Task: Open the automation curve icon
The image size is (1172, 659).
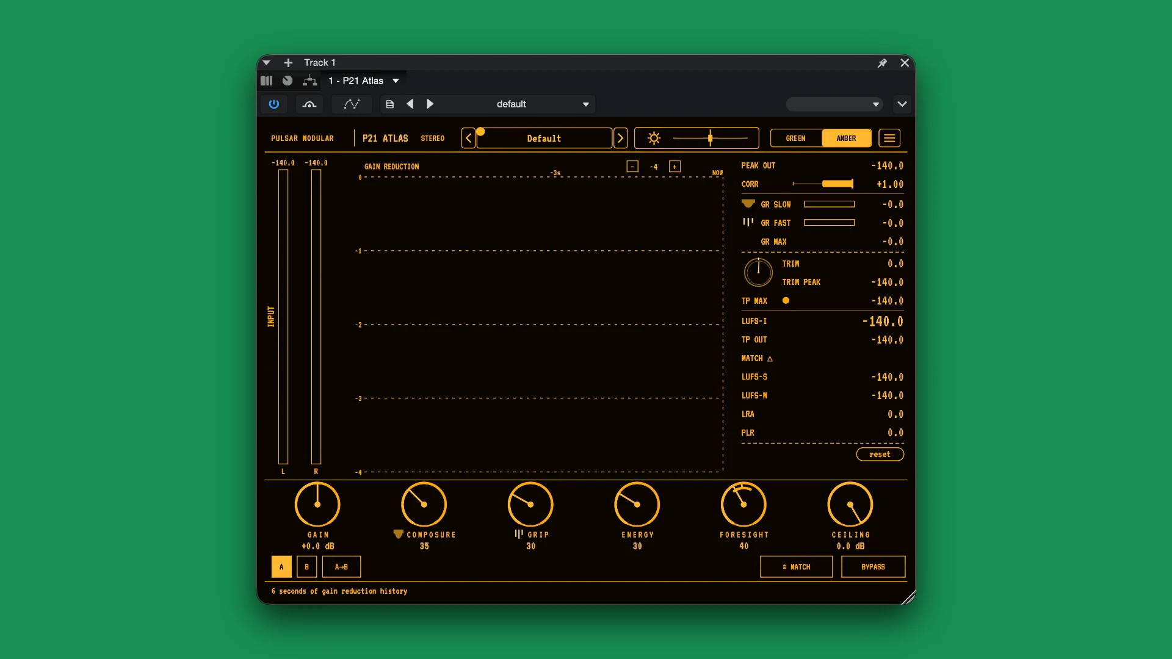Action: point(352,104)
